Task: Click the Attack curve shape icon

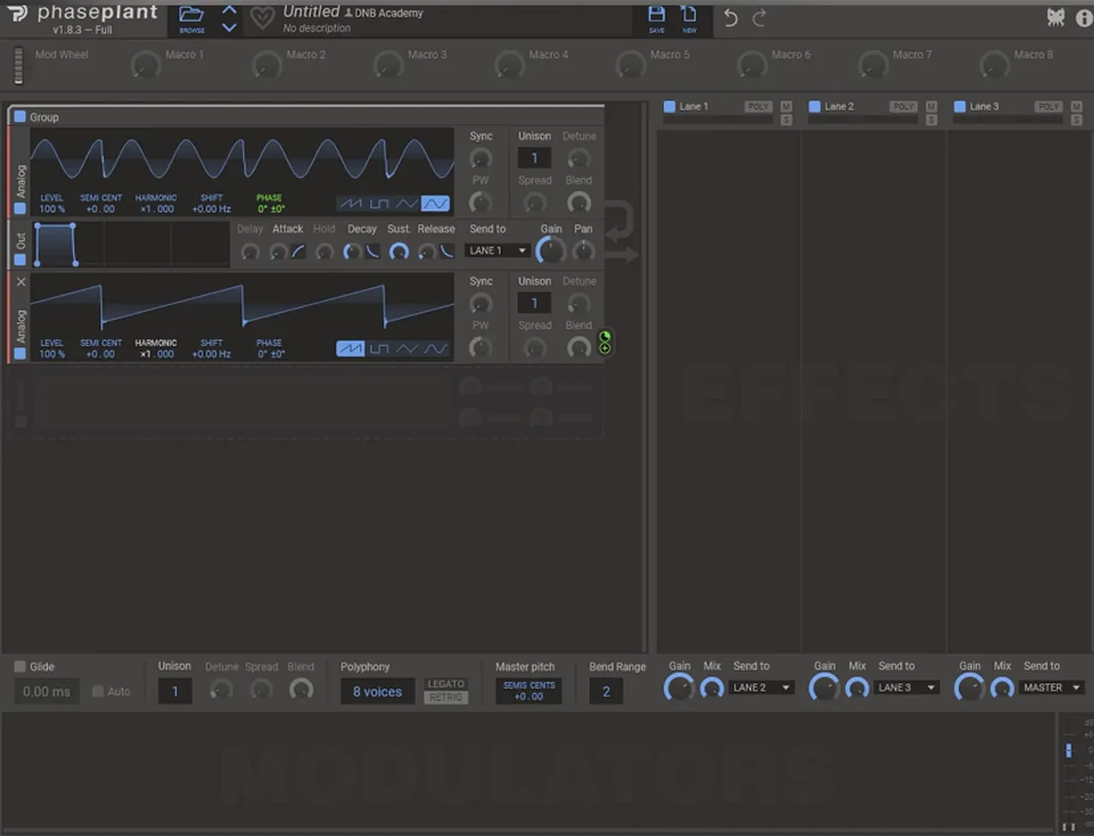Action: click(x=298, y=251)
